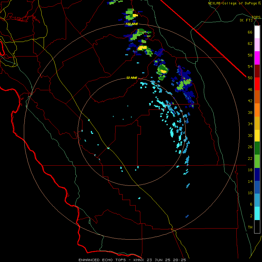Click the 18 legend value

point(250,170)
